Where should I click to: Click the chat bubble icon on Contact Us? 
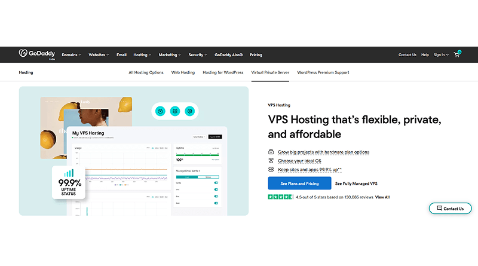pos(439,209)
